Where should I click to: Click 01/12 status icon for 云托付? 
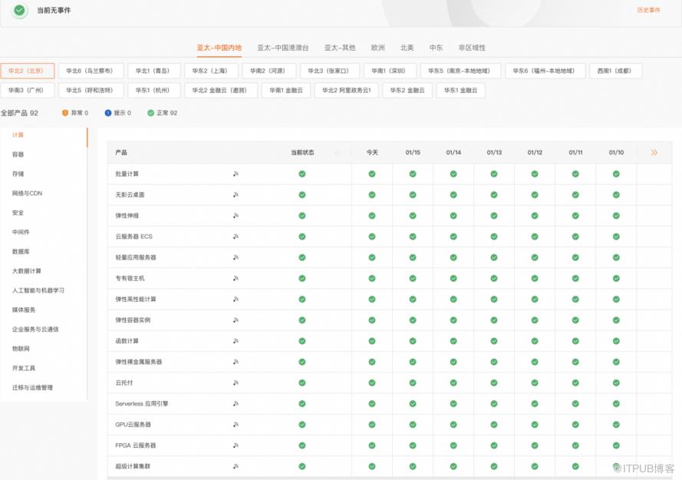[x=535, y=383]
